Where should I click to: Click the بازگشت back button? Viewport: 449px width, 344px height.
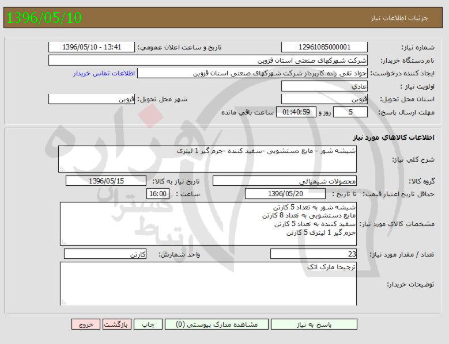pos(117,324)
